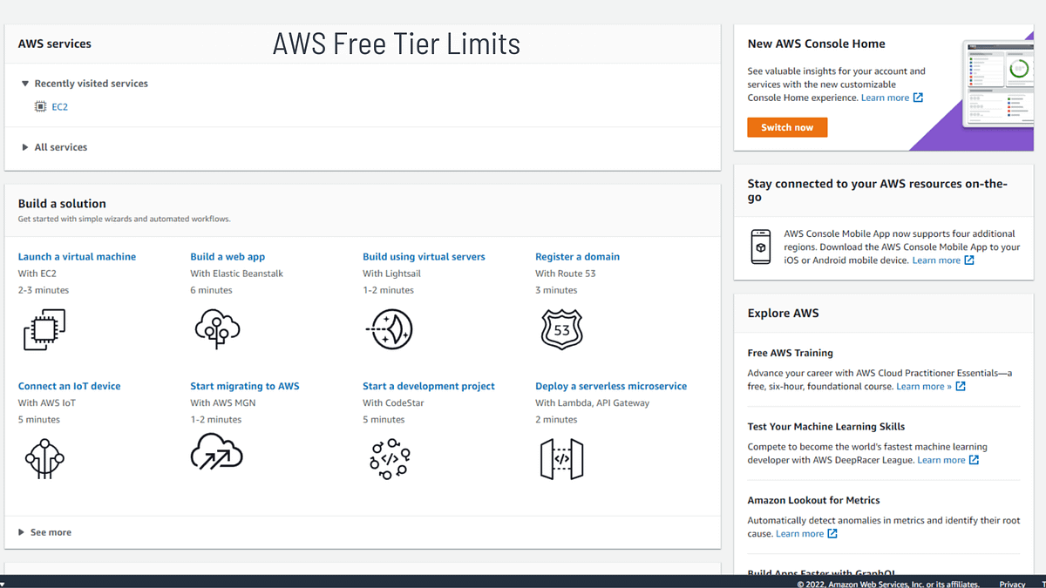Click the With Elastic Beanstalk text
The image size is (1046, 588).
coord(236,274)
